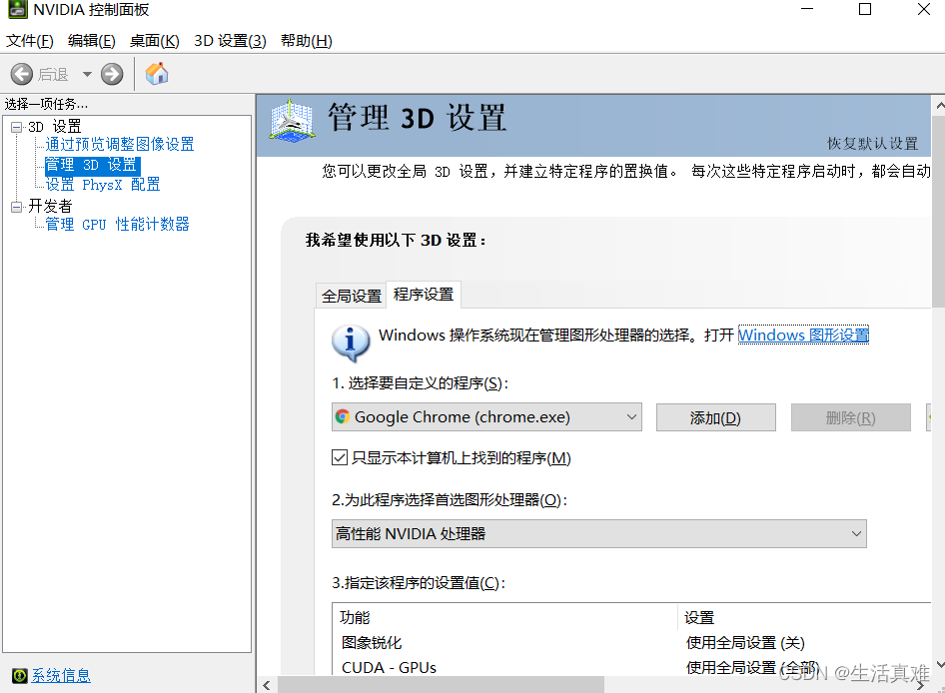945x693 pixels.
Task: Click the vertical scrollbar thumb
Action: pos(939,211)
